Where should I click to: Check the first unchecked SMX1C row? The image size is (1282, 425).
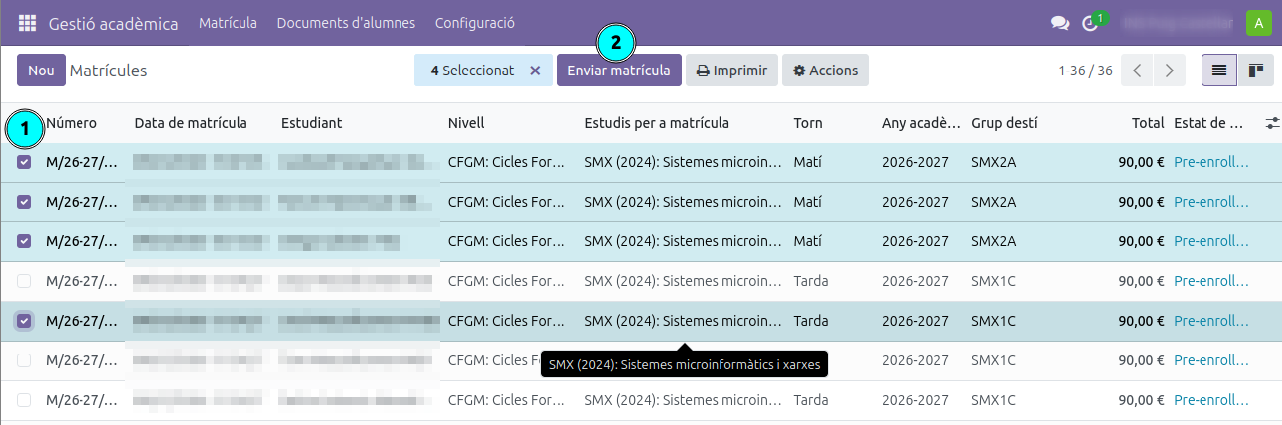coord(24,281)
